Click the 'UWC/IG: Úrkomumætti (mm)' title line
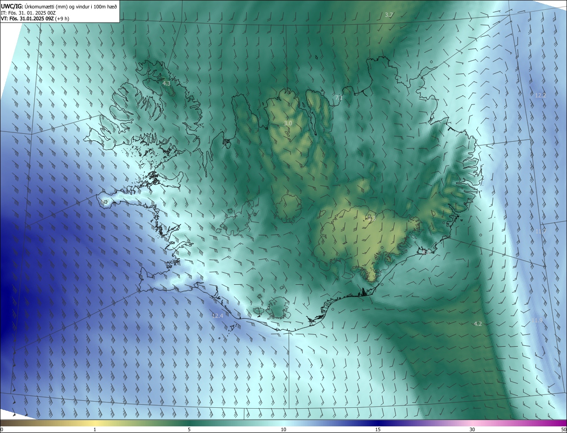The width and height of the screenshot is (567, 433). click(59, 6)
